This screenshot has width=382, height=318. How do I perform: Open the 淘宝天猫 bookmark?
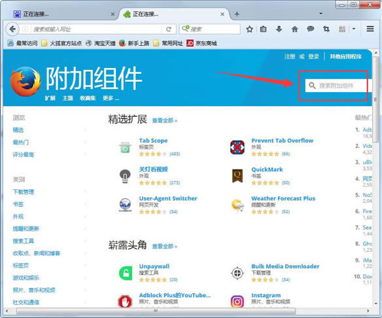pos(100,43)
